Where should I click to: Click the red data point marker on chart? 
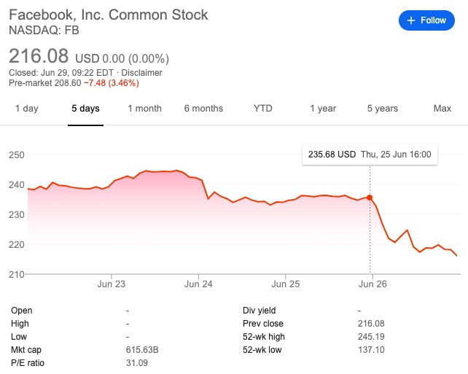click(x=370, y=198)
